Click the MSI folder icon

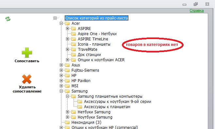(x=67, y=86)
